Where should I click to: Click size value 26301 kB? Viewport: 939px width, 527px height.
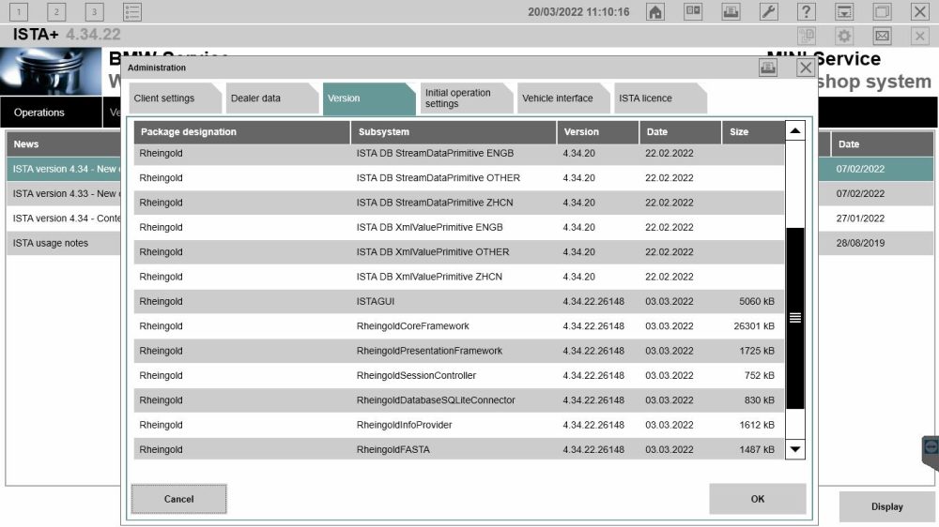click(x=754, y=326)
